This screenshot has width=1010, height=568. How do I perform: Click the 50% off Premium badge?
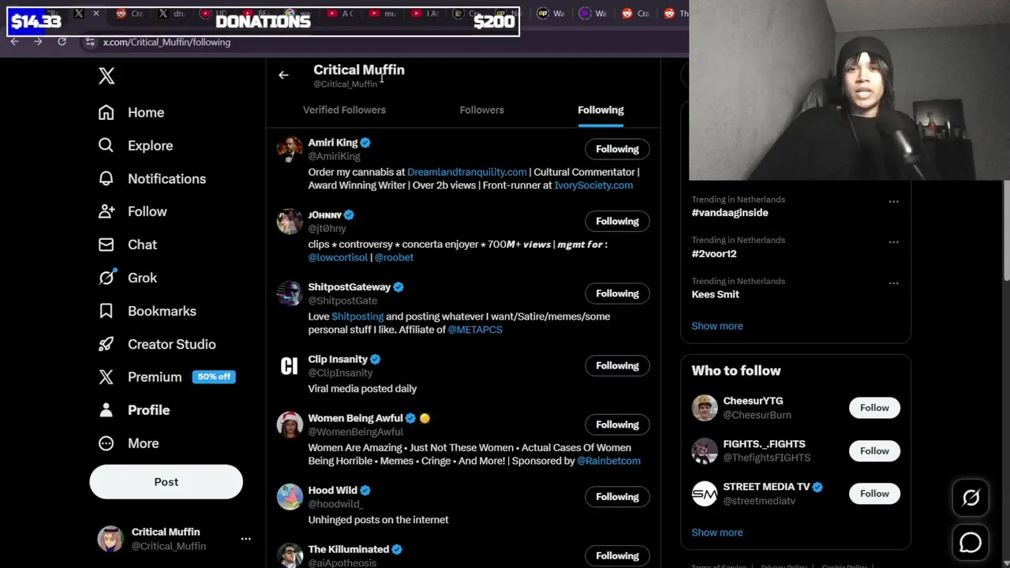pyautogui.click(x=214, y=377)
